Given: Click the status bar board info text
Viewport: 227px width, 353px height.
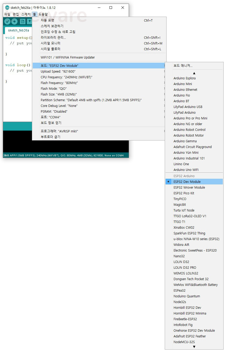Looking at the screenshot, I should [64, 155].
